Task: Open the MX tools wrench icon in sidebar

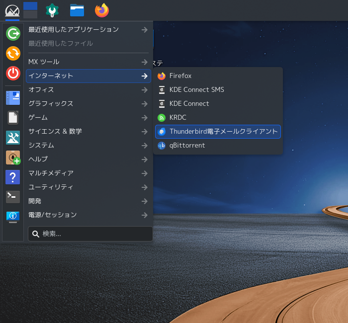Action: 13,138
